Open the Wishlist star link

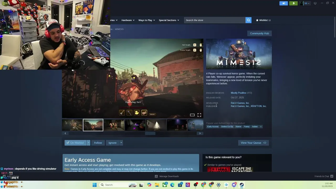tap(263, 20)
